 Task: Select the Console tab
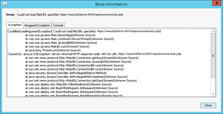[x=58, y=25]
